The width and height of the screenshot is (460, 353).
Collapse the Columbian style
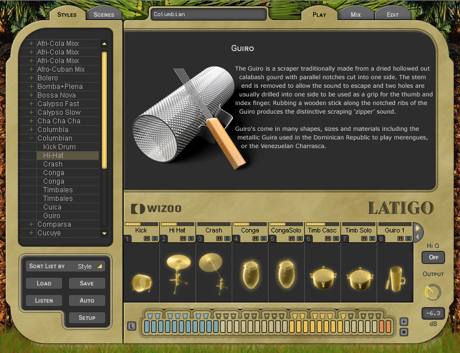[x=31, y=138]
